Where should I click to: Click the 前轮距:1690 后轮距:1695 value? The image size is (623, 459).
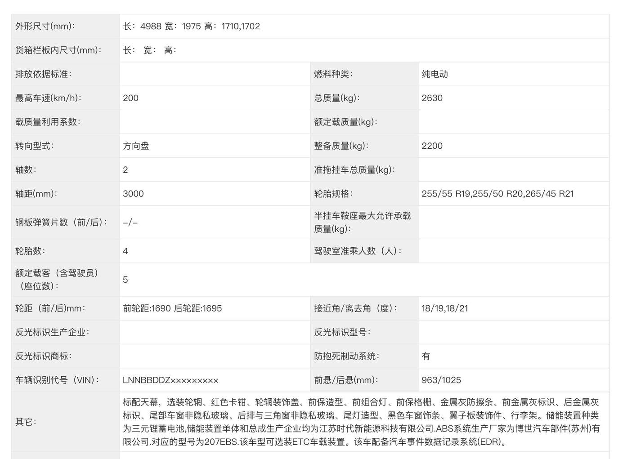tap(172, 308)
